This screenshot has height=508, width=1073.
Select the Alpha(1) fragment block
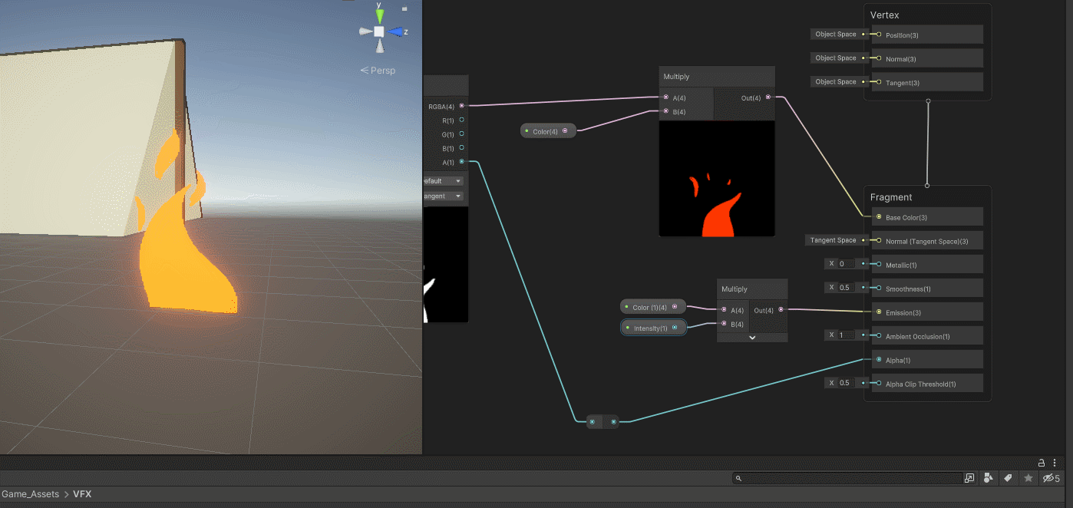coord(927,360)
